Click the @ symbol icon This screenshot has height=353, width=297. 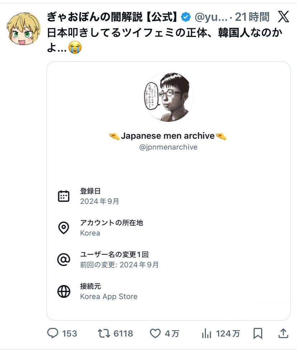tap(64, 259)
